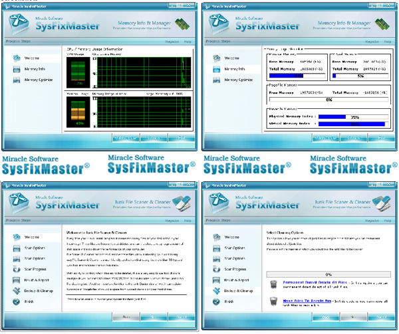
Task: Click Welcome icon in memory graphs window sidebar
Action: click(x=17, y=58)
